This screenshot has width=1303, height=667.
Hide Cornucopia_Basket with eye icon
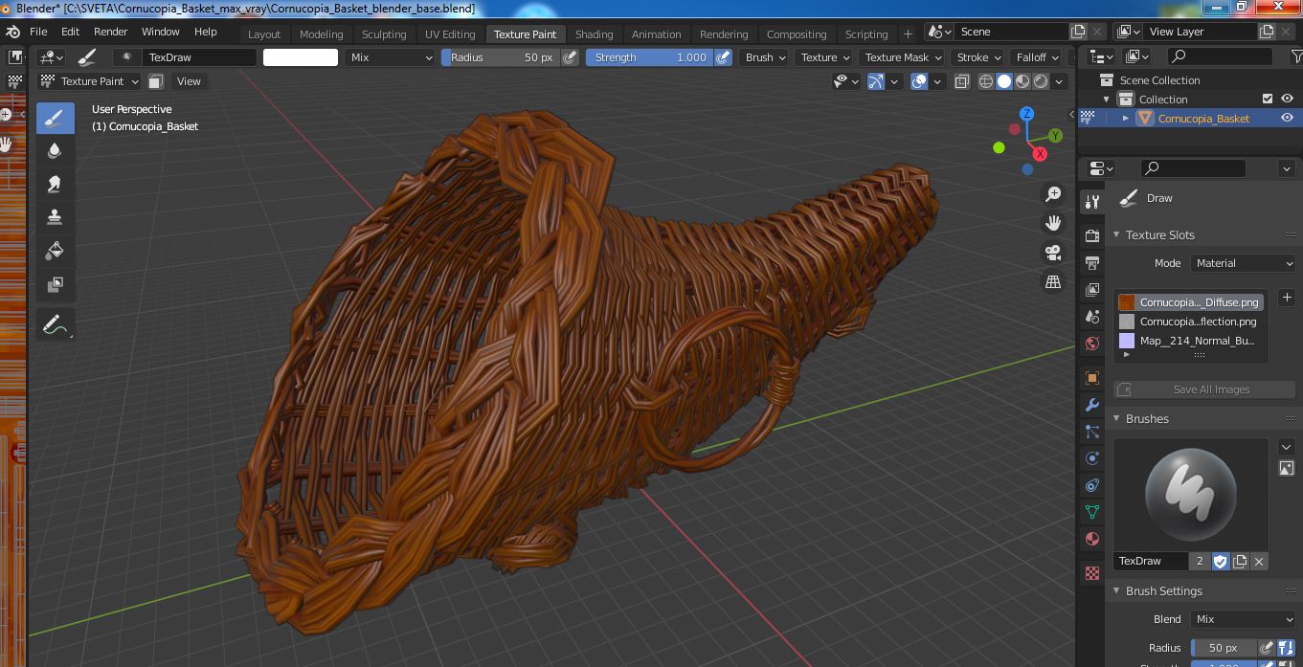click(1287, 118)
